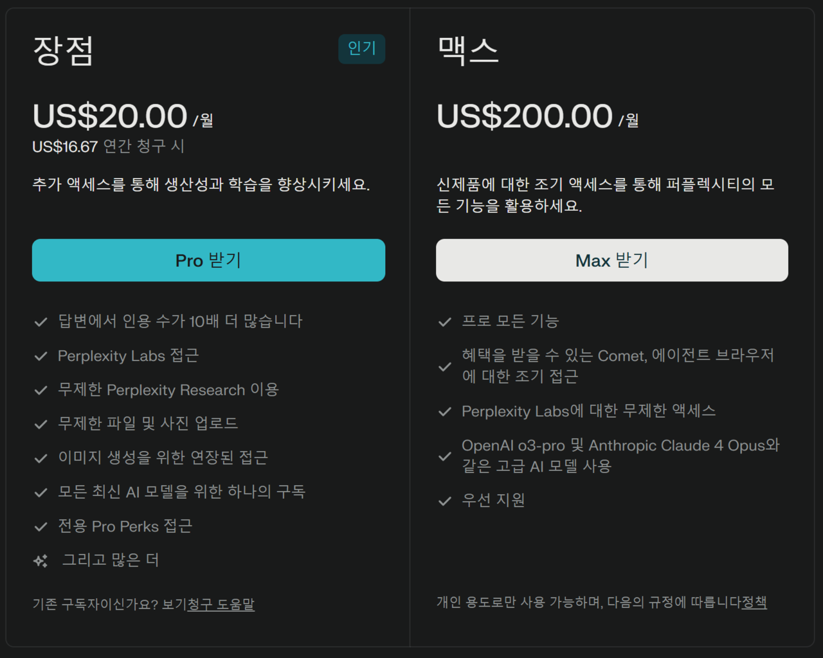The height and width of the screenshot is (658, 823).
Task: Click the checkmark next to 'Comet' early access feature
Action: coord(444,367)
